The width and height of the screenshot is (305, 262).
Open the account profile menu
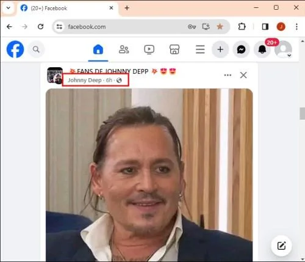click(x=283, y=49)
